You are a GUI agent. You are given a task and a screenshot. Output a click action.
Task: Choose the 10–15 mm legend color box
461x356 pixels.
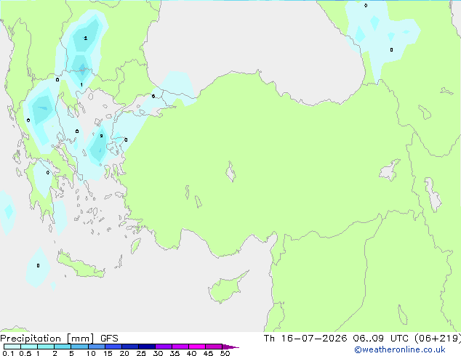pyautogui.click(x=97, y=347)
